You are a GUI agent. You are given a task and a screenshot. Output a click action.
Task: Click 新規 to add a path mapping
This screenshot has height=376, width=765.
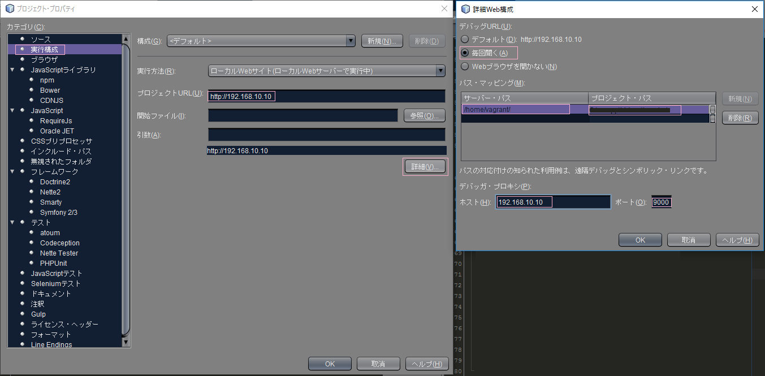point(740,98)
